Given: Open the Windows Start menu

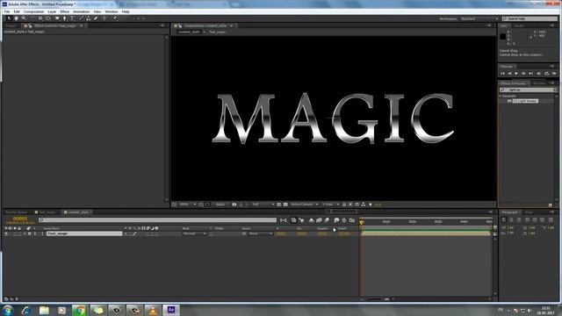Looking at the screenshot, I should tap(8, 310).
